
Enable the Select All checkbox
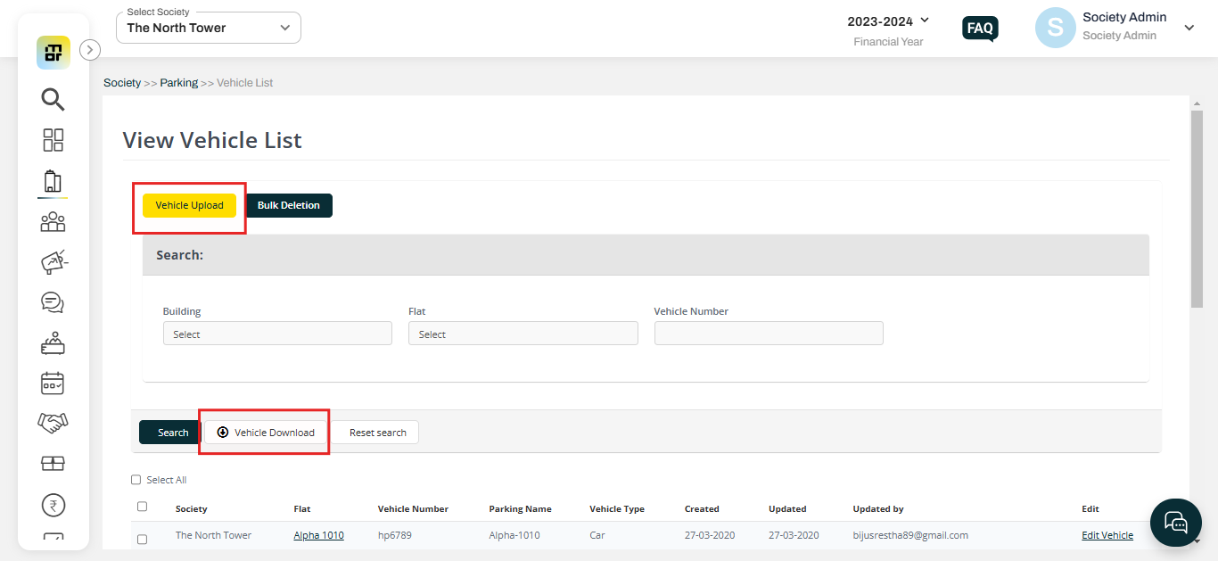136,479
